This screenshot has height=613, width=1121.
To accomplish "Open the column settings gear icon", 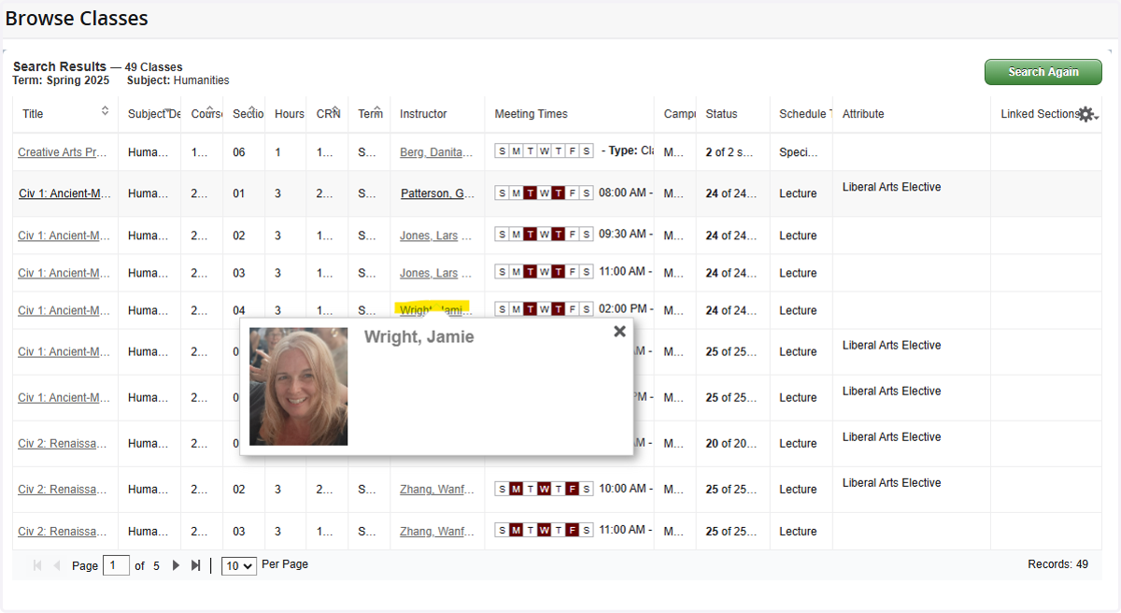I will click(x=1085, y=114).
